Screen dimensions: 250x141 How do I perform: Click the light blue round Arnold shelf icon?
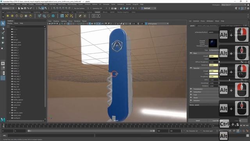tap(53, 16)
